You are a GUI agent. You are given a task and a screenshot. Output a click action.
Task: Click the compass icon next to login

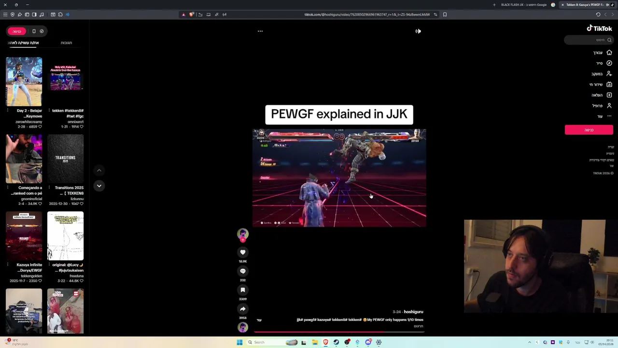pyautogui.click(x=42, y=31)
